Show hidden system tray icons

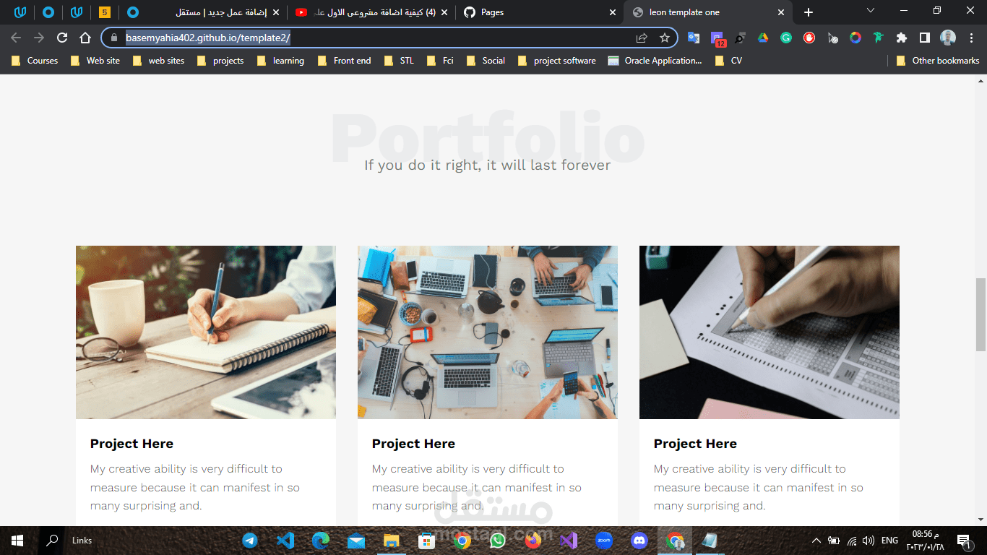coord(816,541)
